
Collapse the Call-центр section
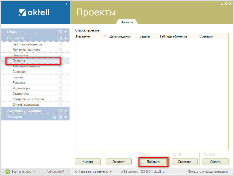coord(66,38)
